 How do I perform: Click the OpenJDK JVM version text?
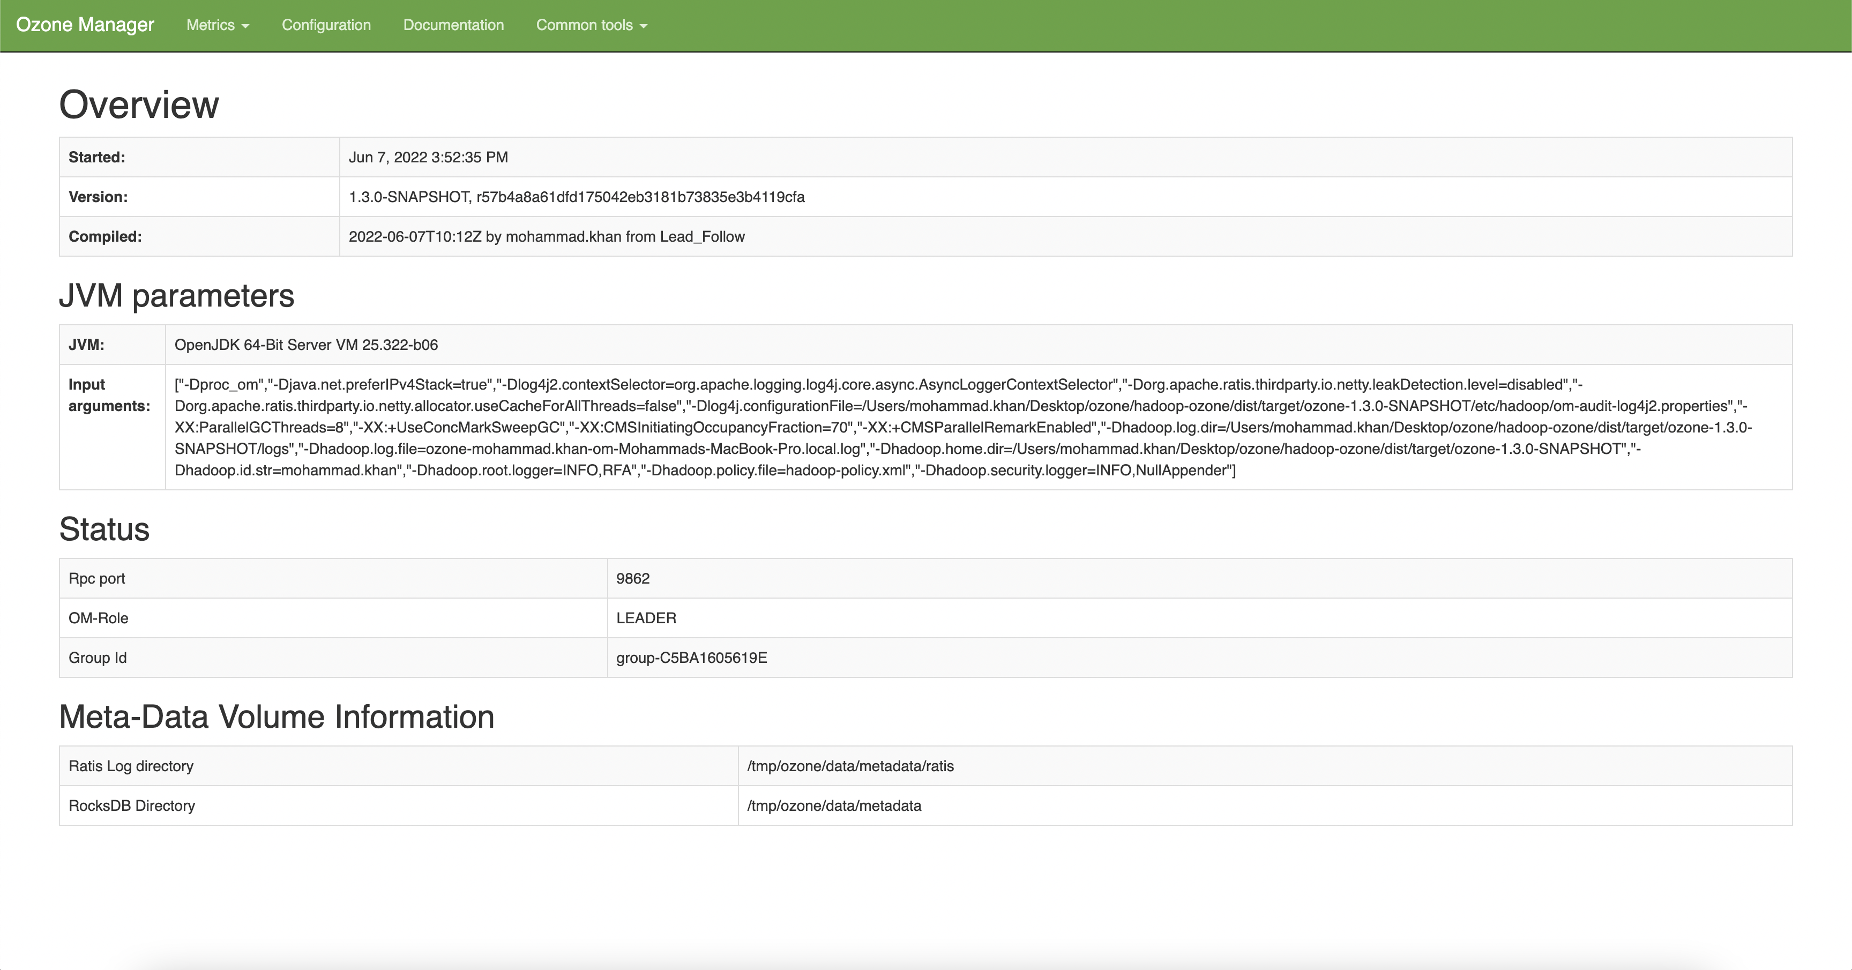tap(305, 345)
